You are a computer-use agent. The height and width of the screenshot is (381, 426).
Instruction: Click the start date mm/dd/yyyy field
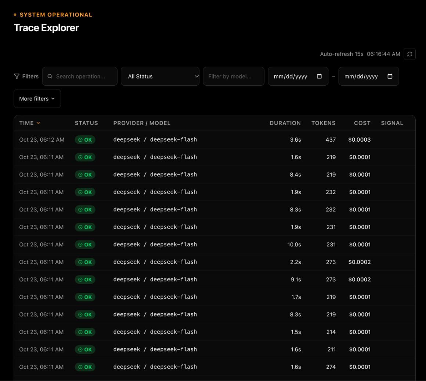pyautogui.click(x=298, y=76)
